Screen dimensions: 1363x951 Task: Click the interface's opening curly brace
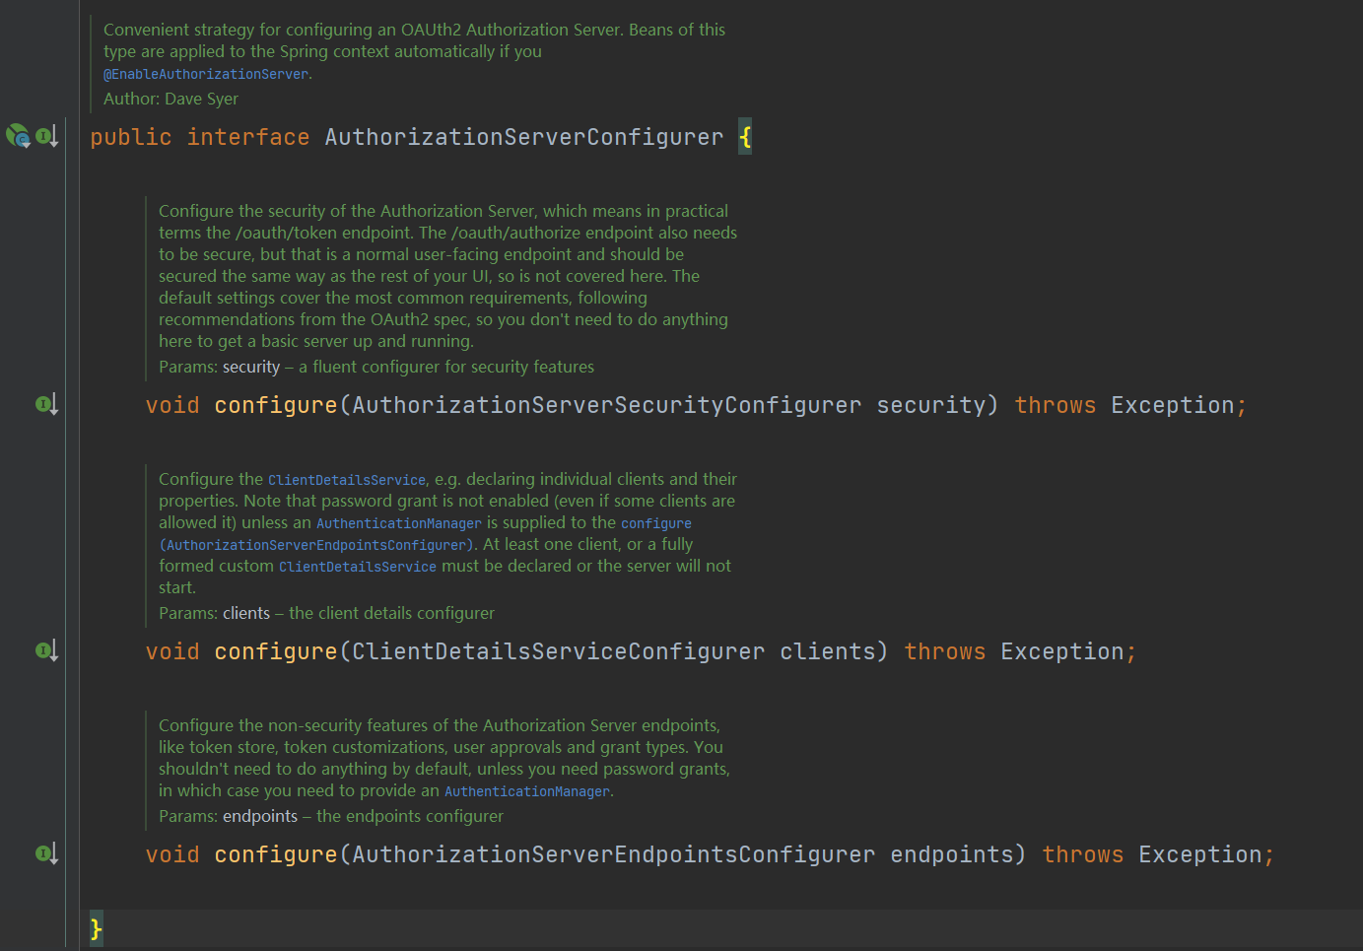[745, 137]
